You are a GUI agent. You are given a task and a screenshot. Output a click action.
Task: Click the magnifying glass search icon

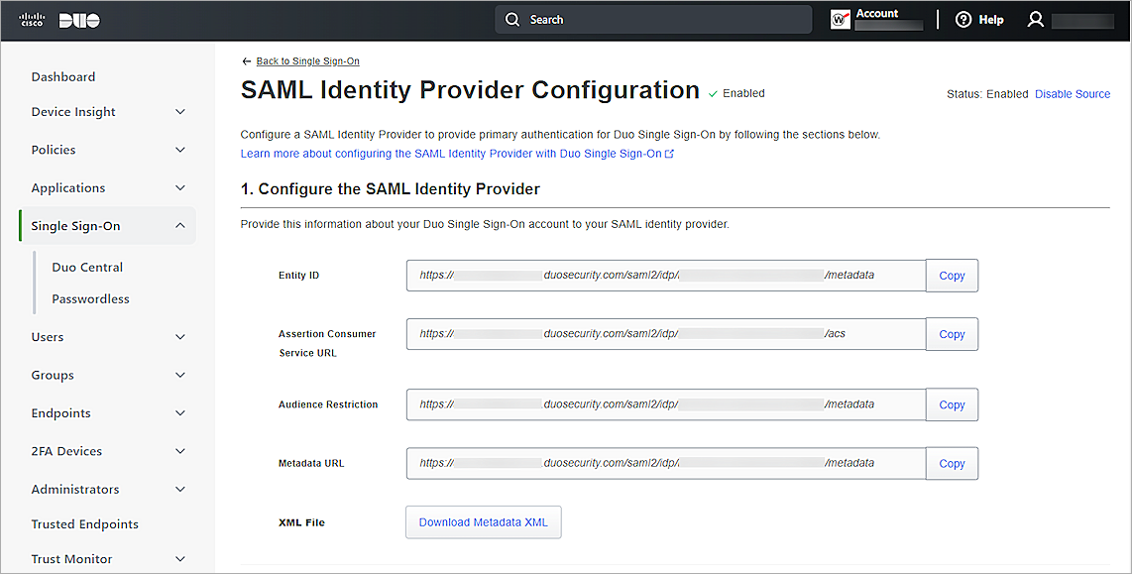(x=512, y=19)
